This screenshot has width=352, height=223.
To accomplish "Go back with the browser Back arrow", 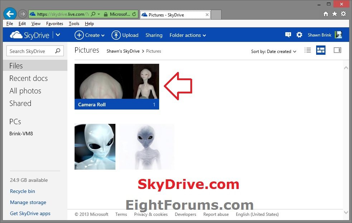I will [10, 14].
